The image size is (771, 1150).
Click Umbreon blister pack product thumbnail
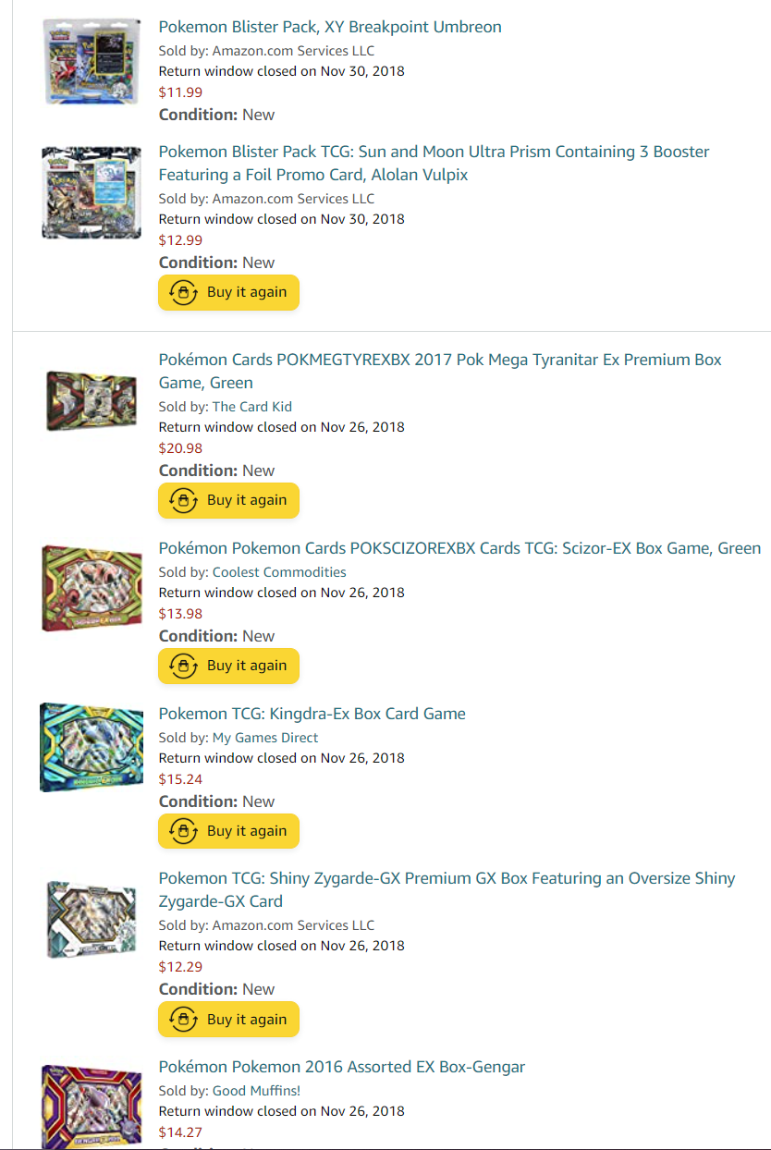pos(91,61)
